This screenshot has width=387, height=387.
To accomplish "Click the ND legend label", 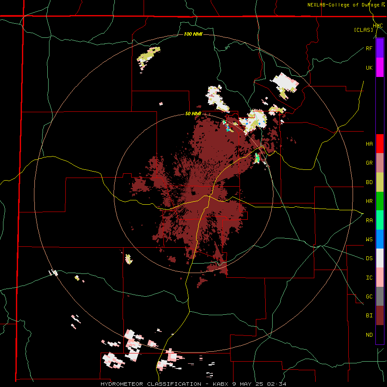I will [x=369, y=335].
